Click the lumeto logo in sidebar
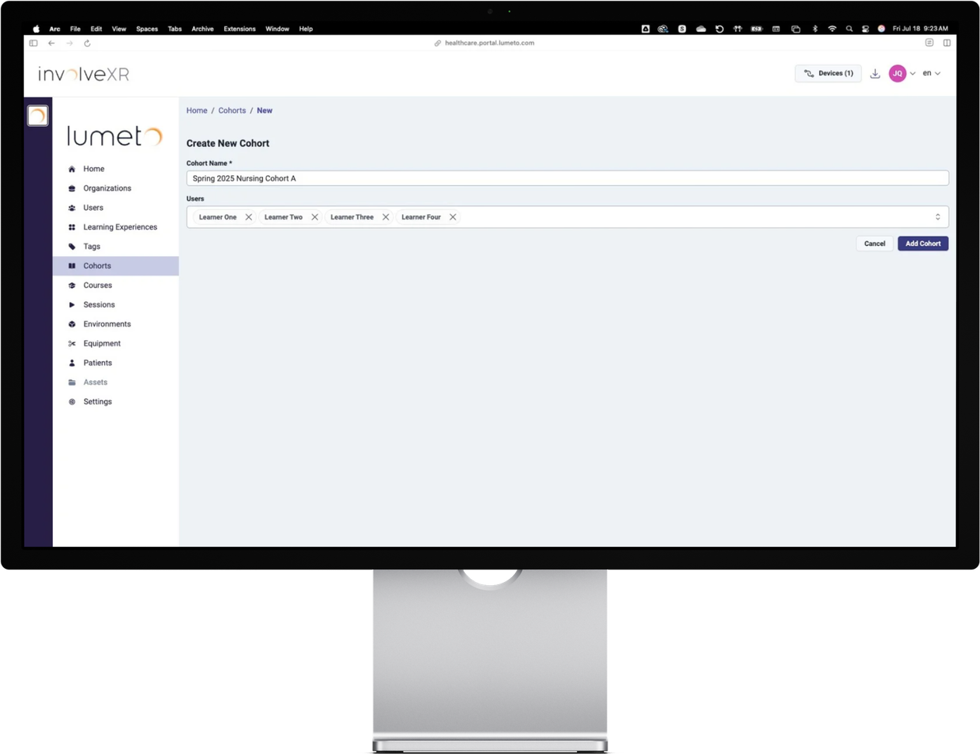This screenshot has height=754, width=980. [115, 136]
